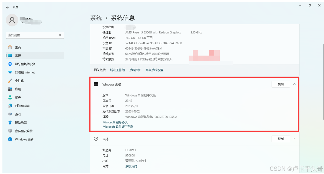The image size is (324, 174).
Task: Open the 系统保护 link
Action: click(x=135, y=70)
